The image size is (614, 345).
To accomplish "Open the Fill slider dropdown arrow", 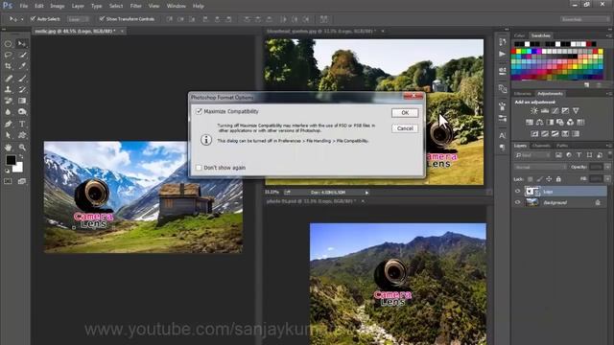I will (607, 179).
